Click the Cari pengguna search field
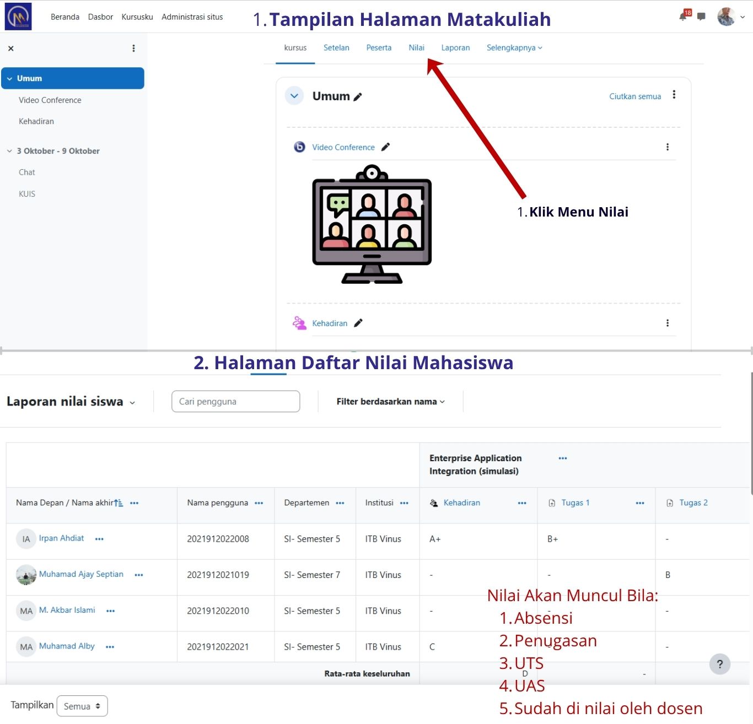Viewport: 753px width, 724px height. pyautogui.click(x=235, y=402)
